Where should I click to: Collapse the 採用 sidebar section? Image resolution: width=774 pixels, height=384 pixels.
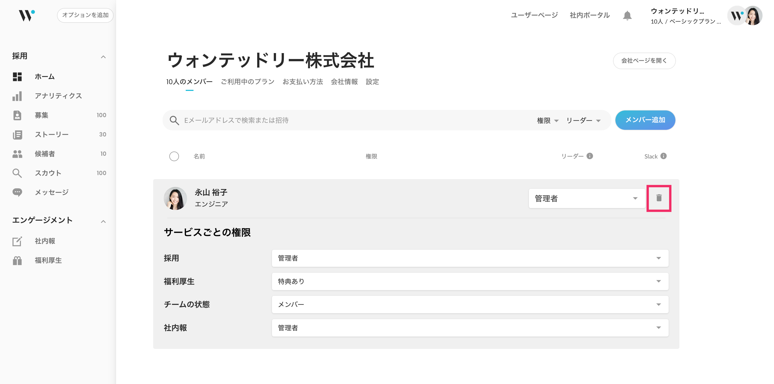point(103,57)
